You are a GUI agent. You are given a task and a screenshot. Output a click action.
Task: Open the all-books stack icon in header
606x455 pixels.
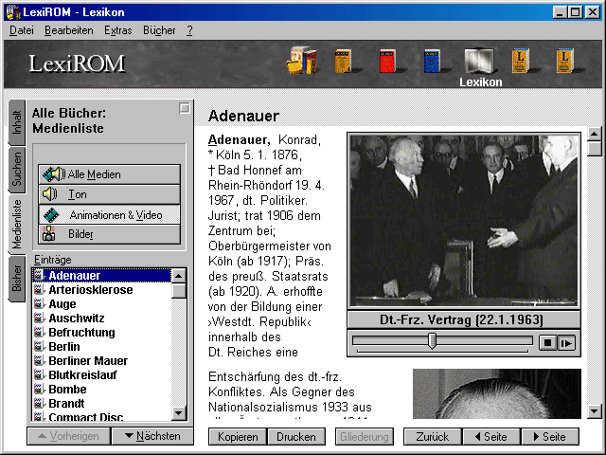(x=302, y=60)
